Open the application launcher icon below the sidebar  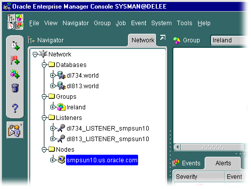[15, 130]
